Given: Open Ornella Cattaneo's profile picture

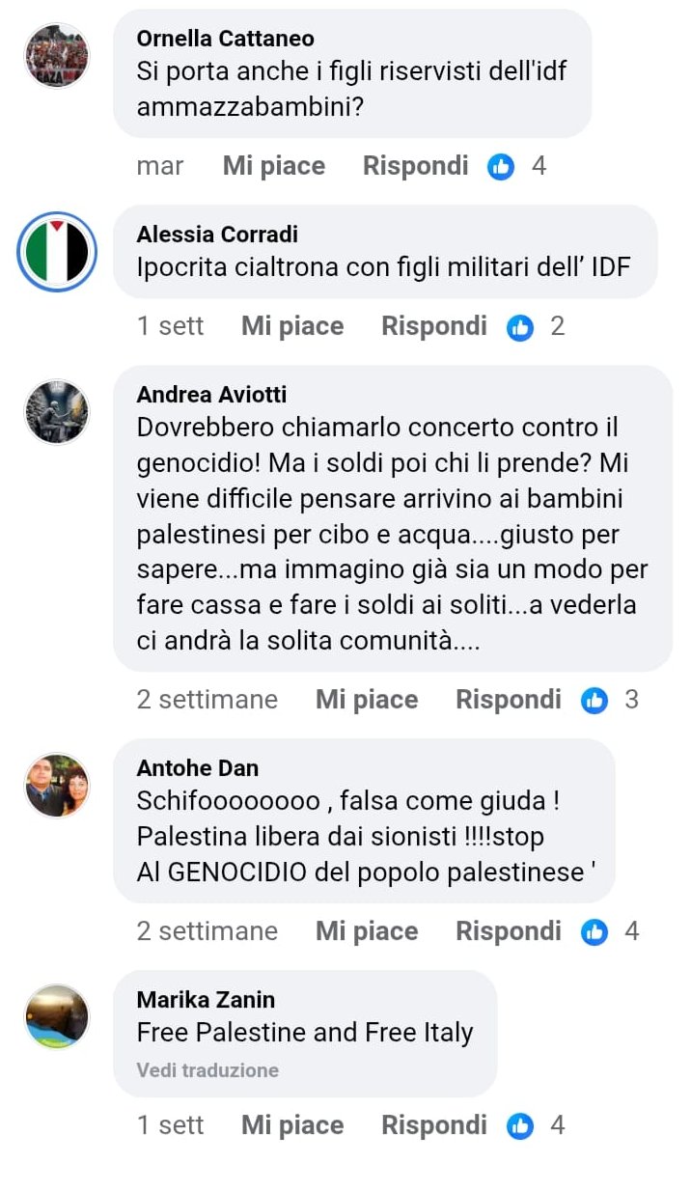Looking at the screenshot, I should pos(56,55).
